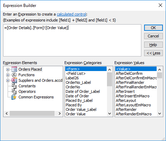This screenshot has width=166, height=141.
Task: Cancel the Expression Builder dialog
Action: (153, 36)
